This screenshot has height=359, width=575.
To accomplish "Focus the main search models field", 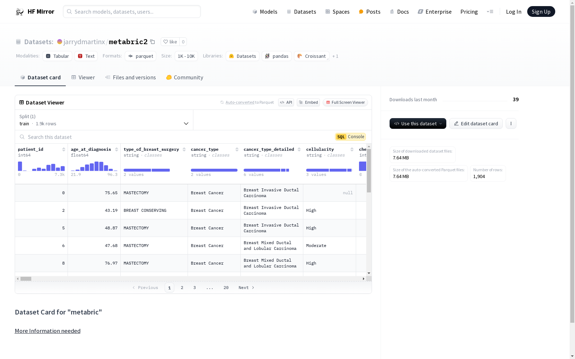I will coord(132,11).
